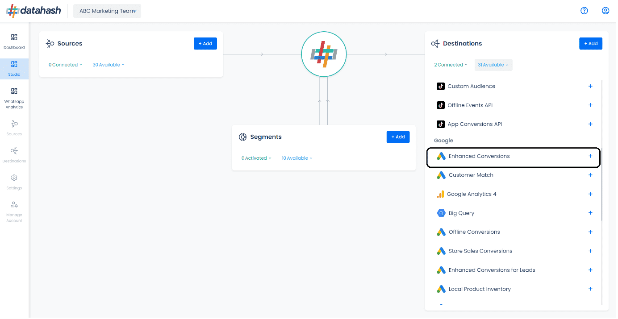Expand the 2 Connected destinations dropdown
This screenshot has width=618, height=319.
point(451,65)
